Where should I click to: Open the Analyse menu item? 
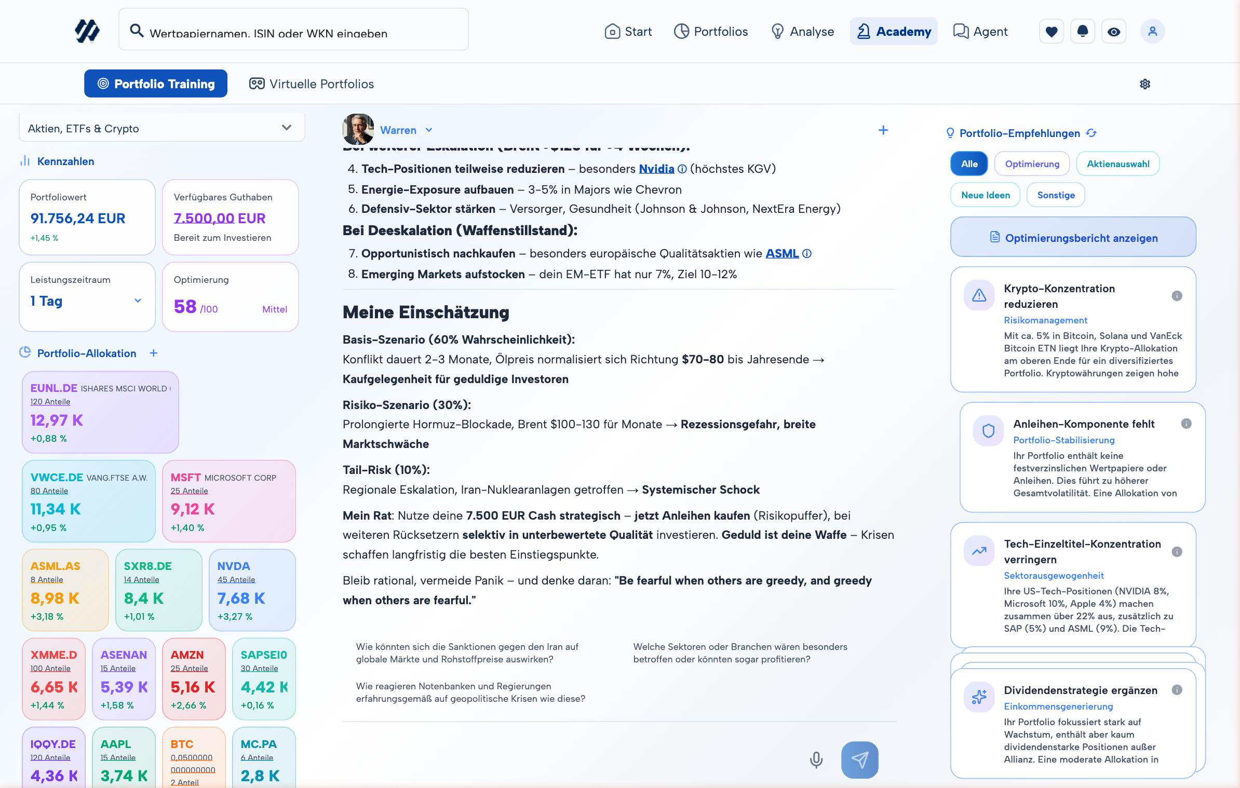[803, 32]
